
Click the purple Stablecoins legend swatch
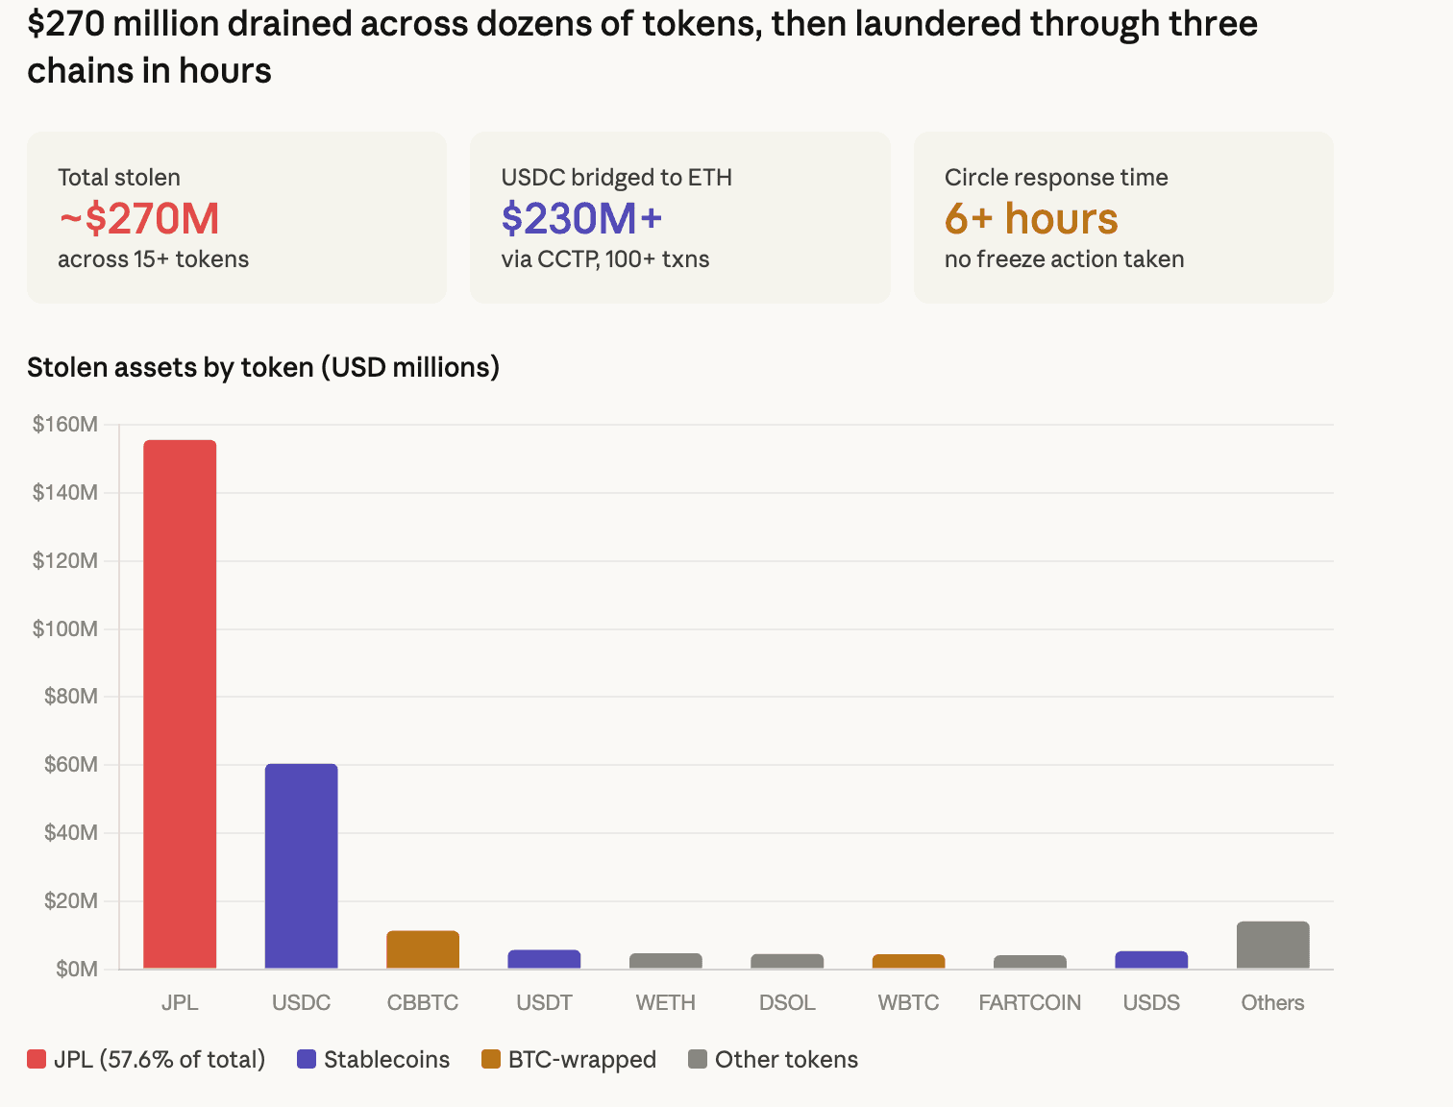307,1060
